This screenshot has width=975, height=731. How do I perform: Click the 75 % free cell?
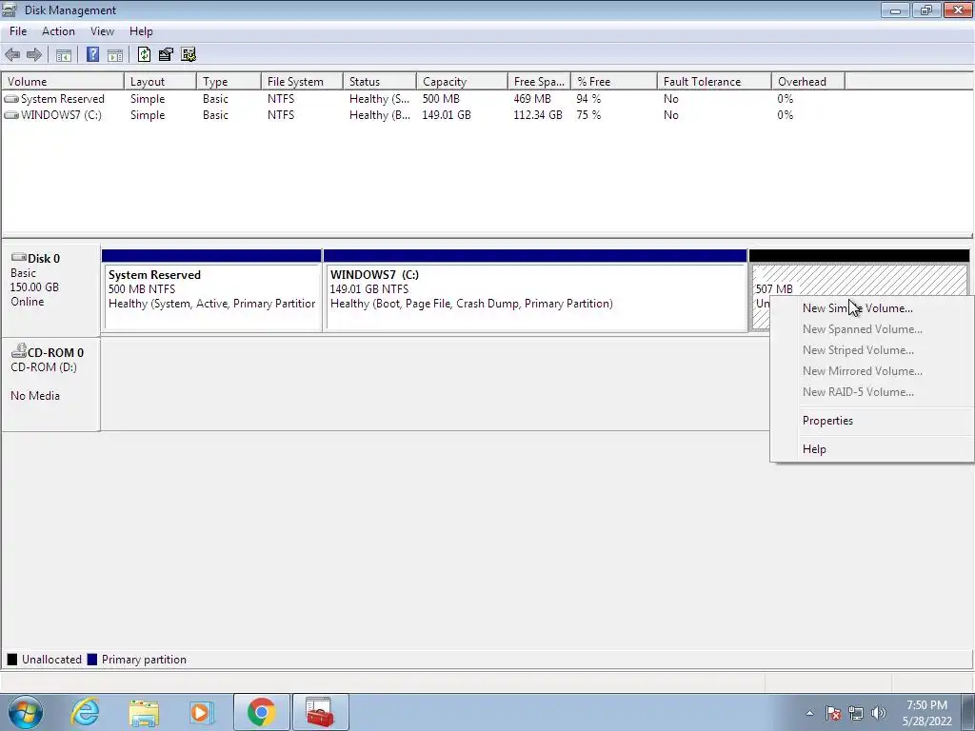point(588,115)
